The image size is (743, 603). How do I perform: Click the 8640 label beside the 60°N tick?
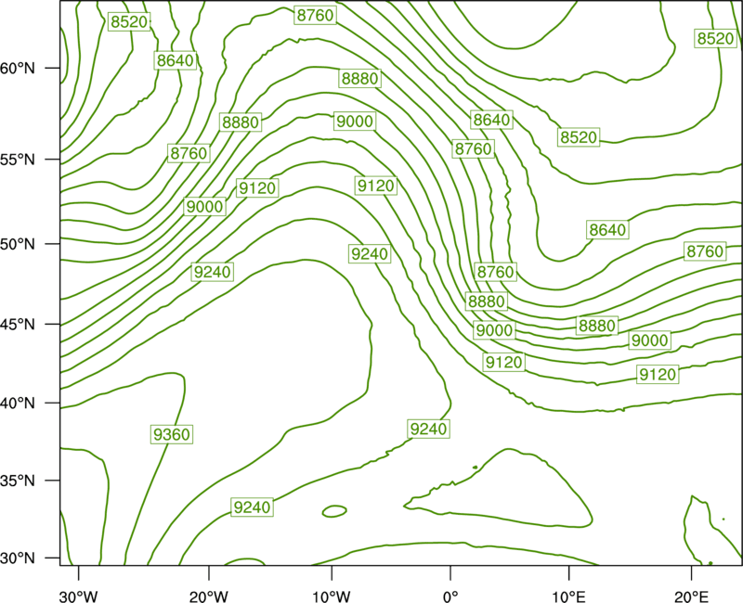[x=176, y=60]
